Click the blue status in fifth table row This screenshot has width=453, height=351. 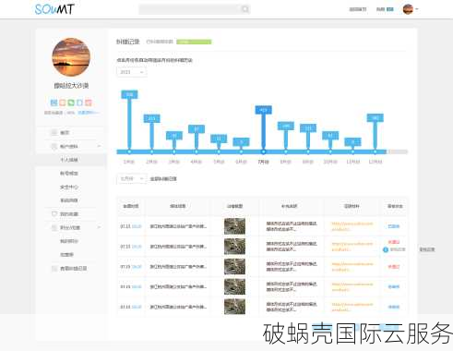pos(394,307)
